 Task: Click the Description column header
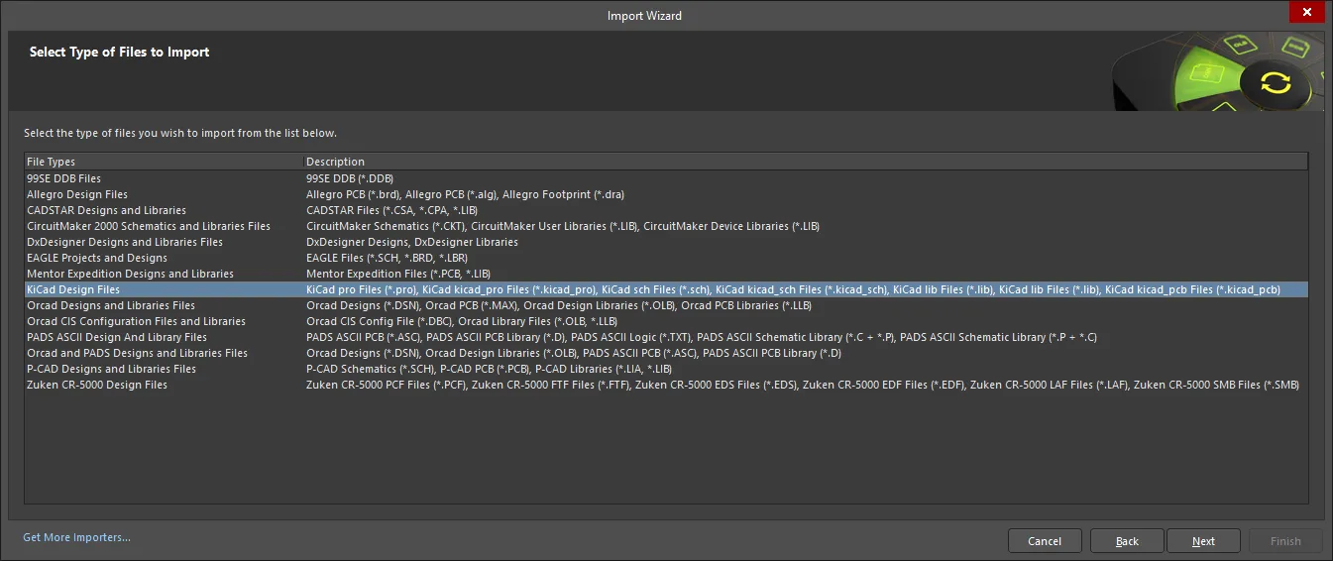[806, 162]
